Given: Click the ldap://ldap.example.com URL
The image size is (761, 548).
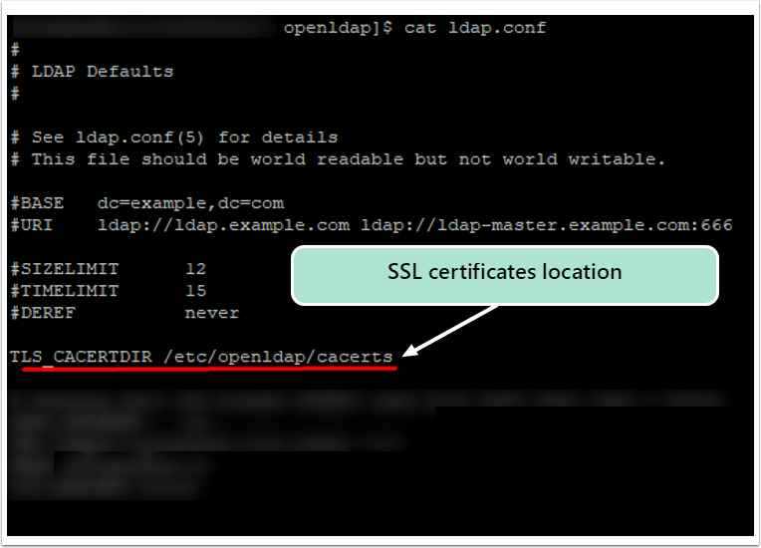Looking at the screenshot, I should [x=224, y=226].
